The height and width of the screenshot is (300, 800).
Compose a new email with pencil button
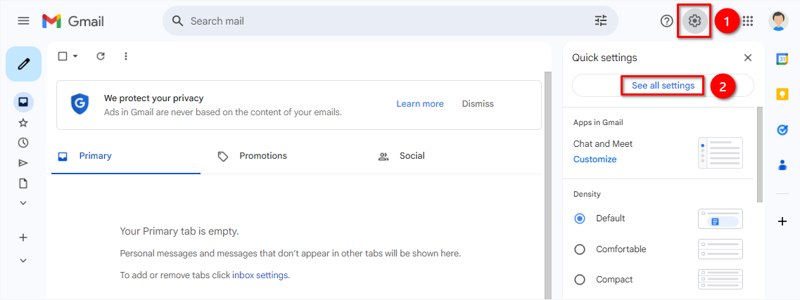23,64
